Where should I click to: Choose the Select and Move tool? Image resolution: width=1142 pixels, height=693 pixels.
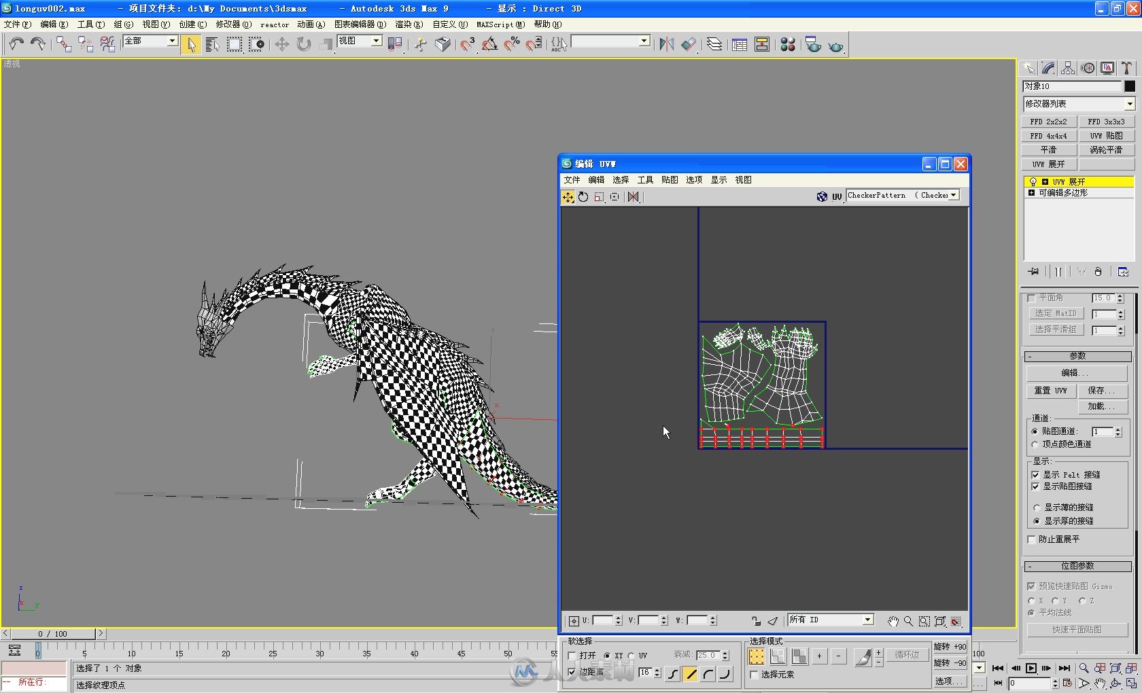(x=281, y=45)
